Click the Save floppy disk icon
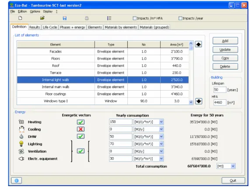Viewport: 250px width, 190px height. (x=64, y=18)
